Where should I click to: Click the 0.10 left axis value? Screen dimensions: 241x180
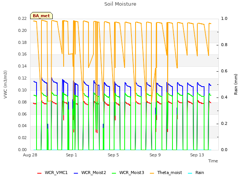23,90
